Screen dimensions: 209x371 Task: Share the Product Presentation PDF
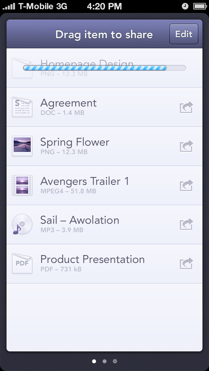[186, 264]
